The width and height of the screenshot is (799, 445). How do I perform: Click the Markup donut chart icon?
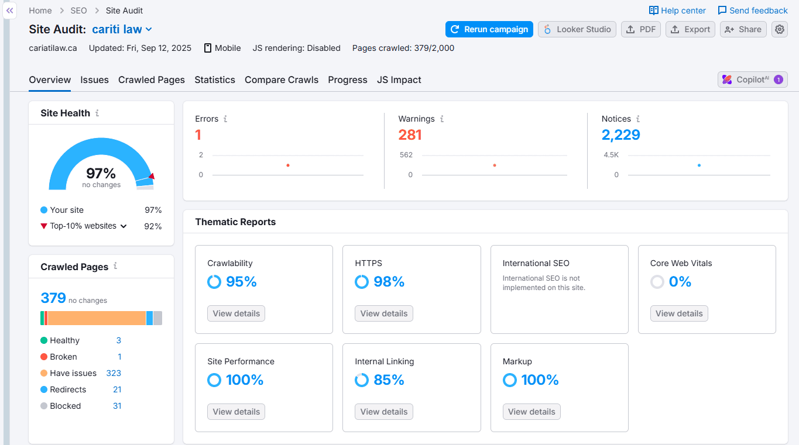pyautogui.click(x=510, y=380)
